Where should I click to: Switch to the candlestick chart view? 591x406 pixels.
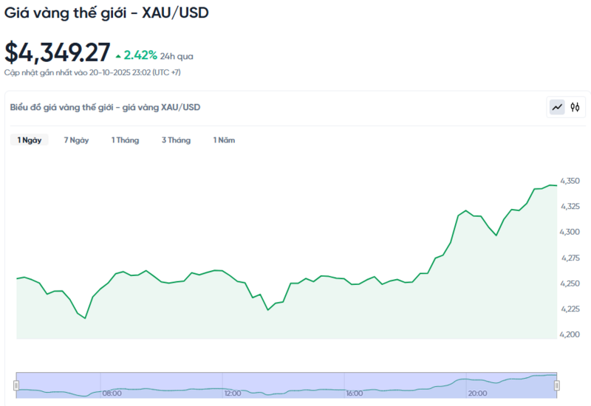point(575,108)
